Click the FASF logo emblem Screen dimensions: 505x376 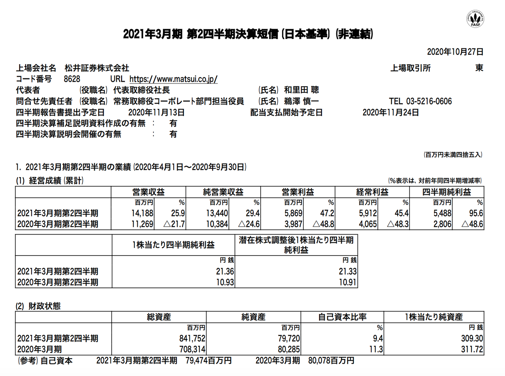[x=475, y=18]
